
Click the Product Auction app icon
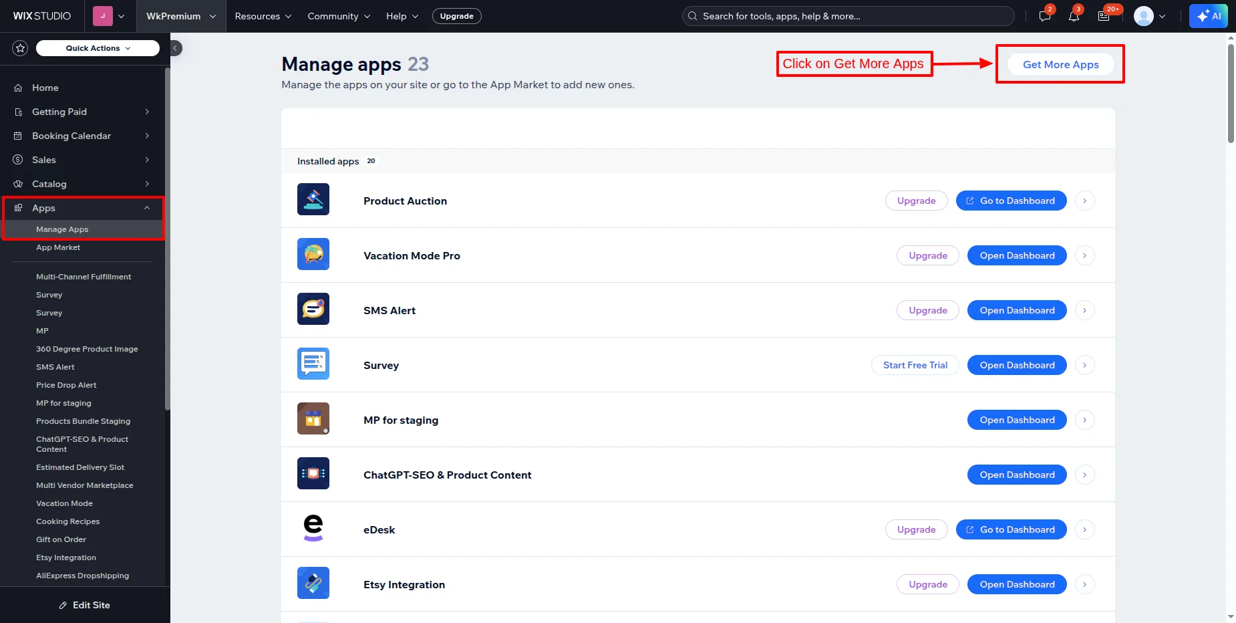[313, 199]
